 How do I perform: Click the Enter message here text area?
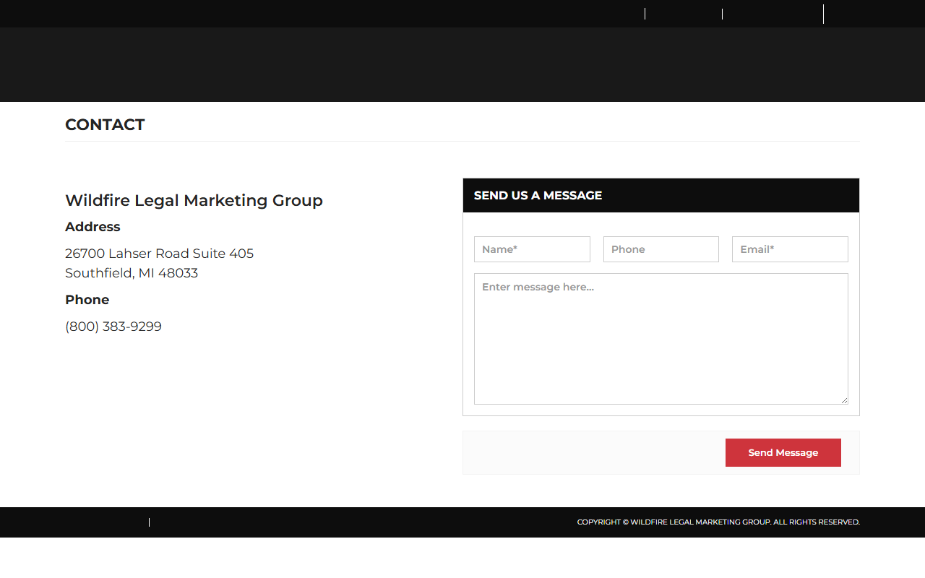tap(661, 339)
